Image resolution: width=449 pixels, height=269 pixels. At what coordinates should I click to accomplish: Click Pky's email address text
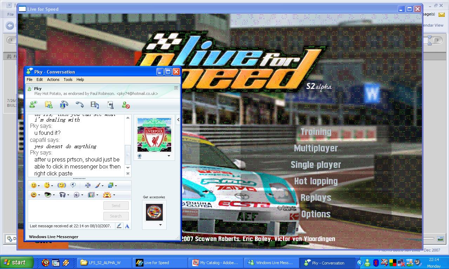pyautogui.click(x=137, y=94)
